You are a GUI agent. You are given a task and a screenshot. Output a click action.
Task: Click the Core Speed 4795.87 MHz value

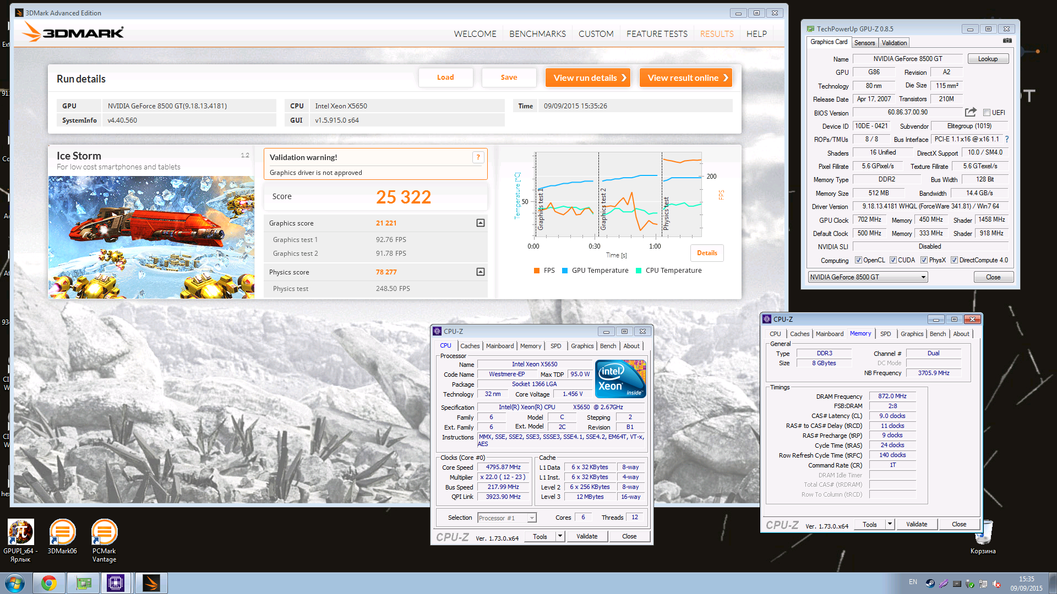pyautogui.click(x=503, y=468)
